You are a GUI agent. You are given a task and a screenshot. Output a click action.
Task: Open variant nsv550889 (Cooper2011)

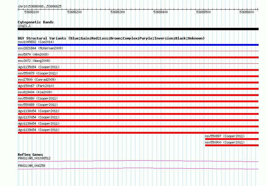click(x=38, y=105)
